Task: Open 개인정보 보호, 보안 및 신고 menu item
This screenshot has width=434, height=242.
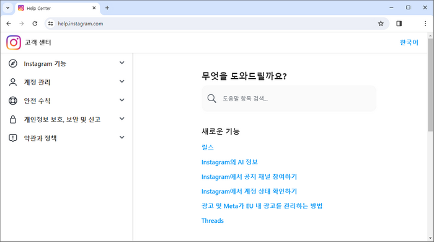Action: [66, 119]
